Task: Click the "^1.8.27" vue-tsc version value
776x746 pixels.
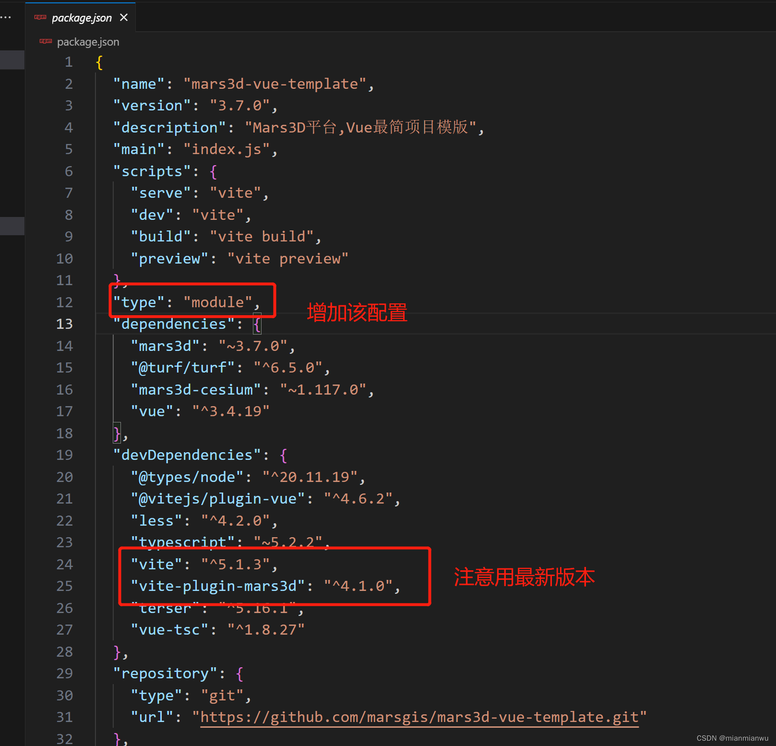Action: coord(266,630)
